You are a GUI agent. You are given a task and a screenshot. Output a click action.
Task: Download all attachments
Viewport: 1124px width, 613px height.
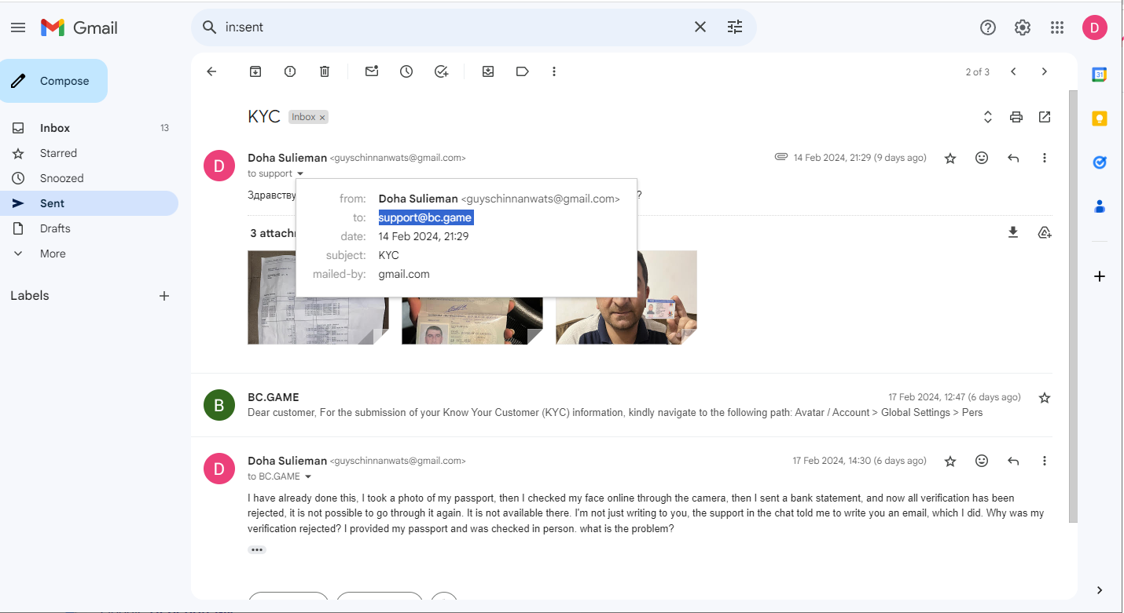click(1013, 232)
